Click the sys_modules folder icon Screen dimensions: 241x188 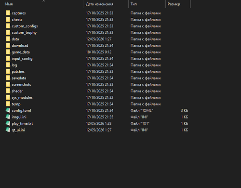coord(8,97)
